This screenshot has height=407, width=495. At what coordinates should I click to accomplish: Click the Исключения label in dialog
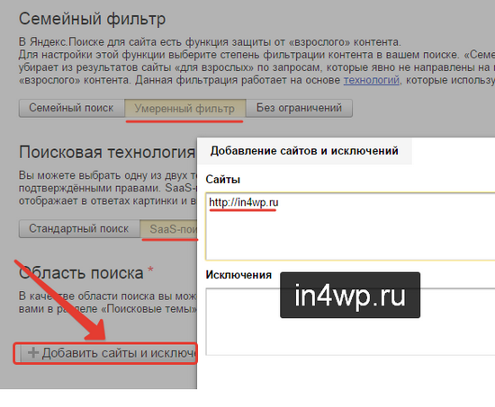[238, 275]
